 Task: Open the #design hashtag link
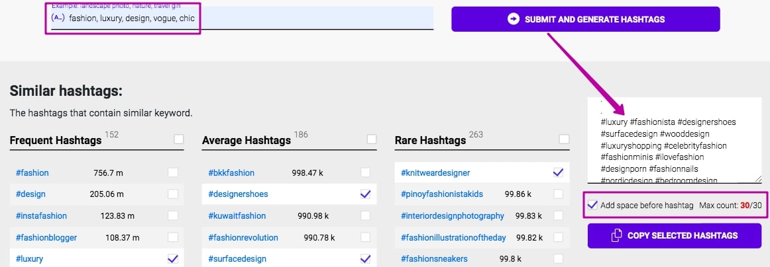[30, 194]
